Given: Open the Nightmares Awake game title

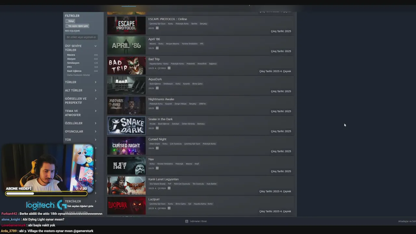Looking at the screenshot, I should tap(161, 99).
